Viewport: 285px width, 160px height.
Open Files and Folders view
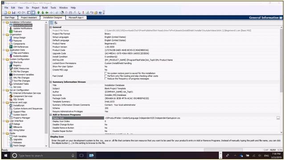(21, 53)
